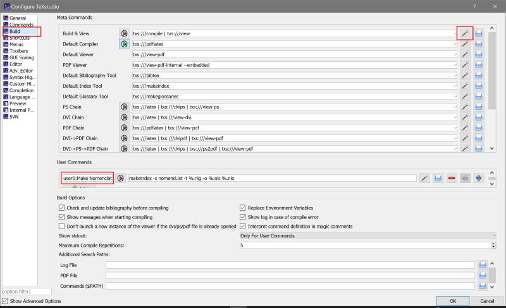
Task: Run the PDF Chain command icon
Action: click(124, 127)
